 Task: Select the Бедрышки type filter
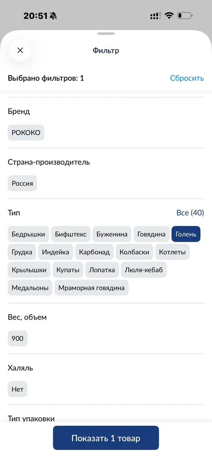tap(28, 234)
